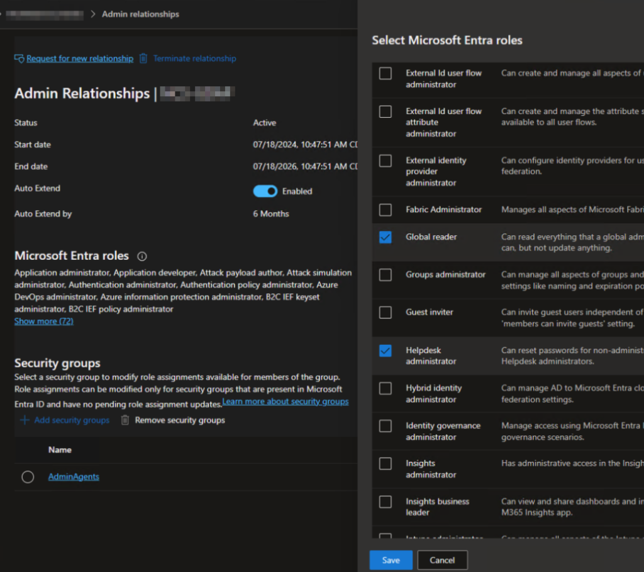This screenshot has width=644, height=572.
Task: Open Learn more about security groups link
Action: (x=286, y=401)
